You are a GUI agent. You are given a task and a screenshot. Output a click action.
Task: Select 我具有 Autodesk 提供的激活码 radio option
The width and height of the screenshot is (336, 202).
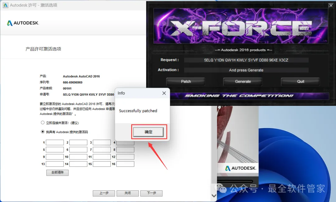pos(43,132)
